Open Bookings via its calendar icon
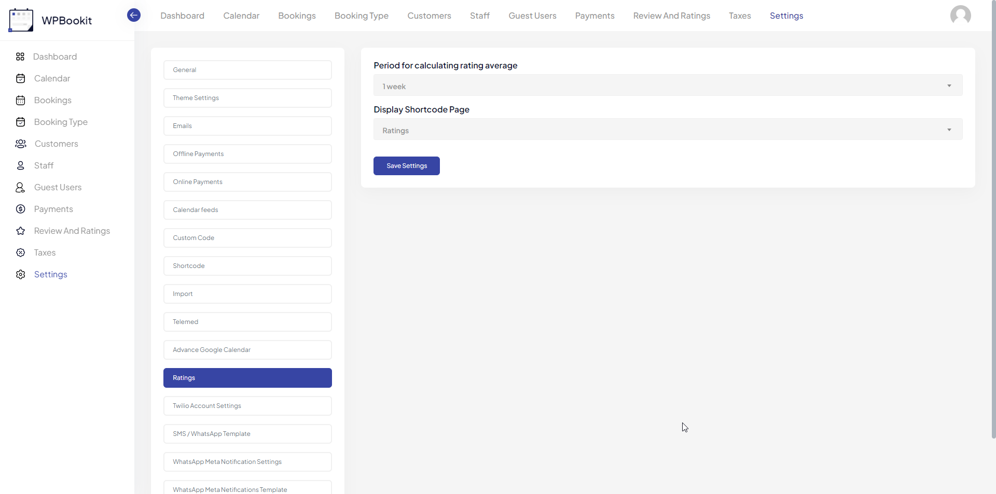Image resolution: width=996 pixels, height=494 pixels. tap(20, 100)
